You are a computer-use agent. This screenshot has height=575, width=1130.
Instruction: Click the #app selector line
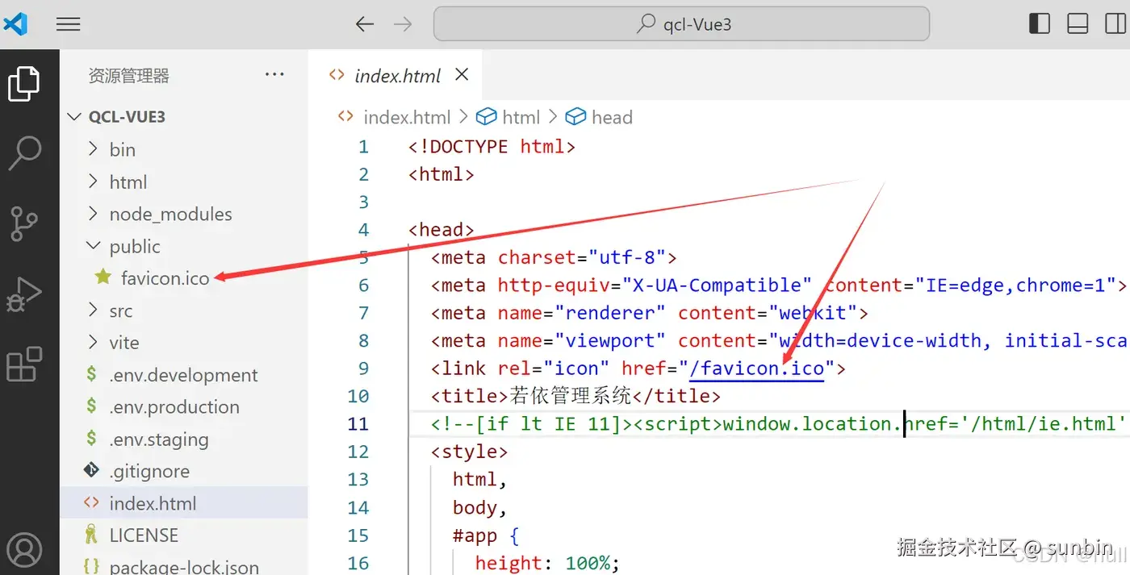coord(486,535)
